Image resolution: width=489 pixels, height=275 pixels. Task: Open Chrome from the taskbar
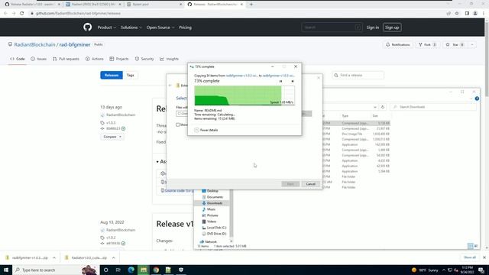(x=156, y=270)
